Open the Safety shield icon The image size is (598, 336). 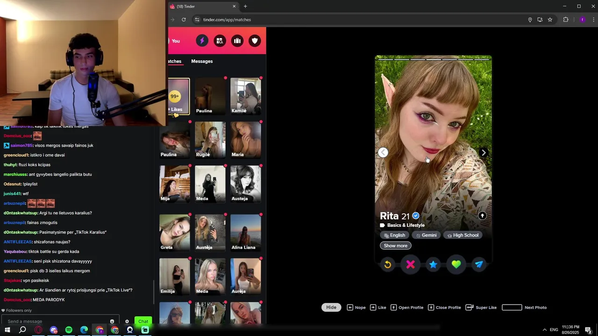[x=255, y=41]
